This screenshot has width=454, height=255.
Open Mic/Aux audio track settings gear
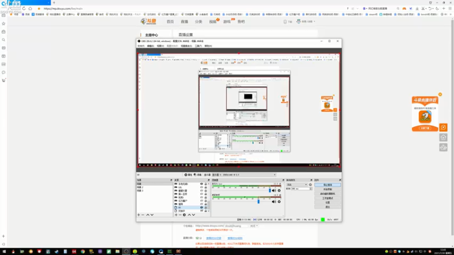[x=279, y=190]
